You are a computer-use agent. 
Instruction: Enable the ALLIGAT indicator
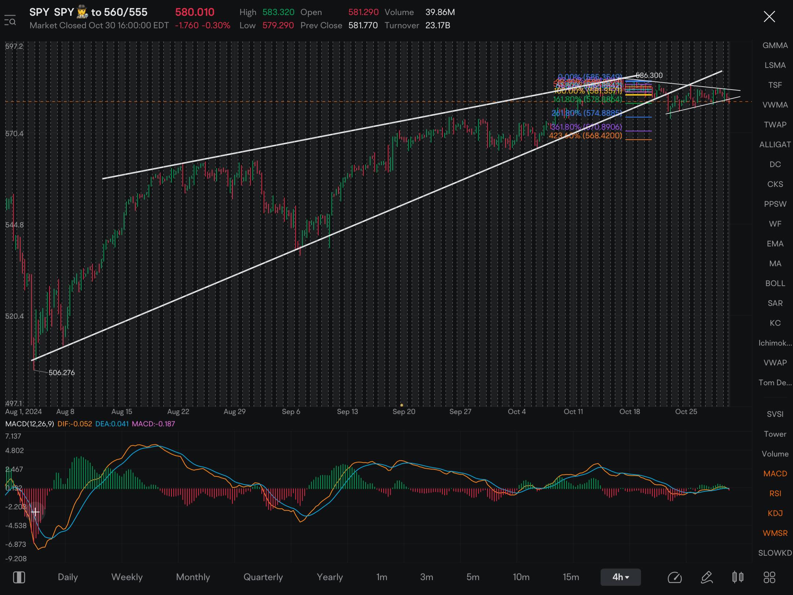pyautogui.click(x=775, y=145)
